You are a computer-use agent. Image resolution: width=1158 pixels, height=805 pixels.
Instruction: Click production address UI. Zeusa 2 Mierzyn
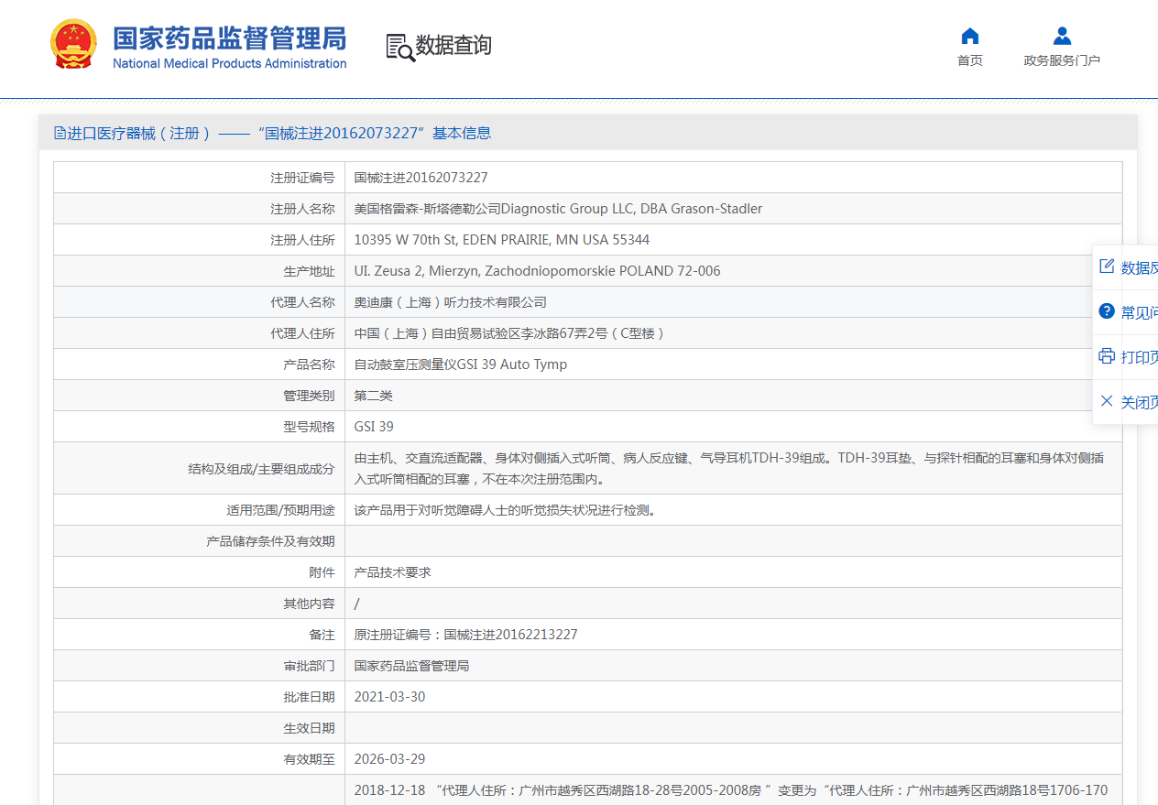click(538, 271)
